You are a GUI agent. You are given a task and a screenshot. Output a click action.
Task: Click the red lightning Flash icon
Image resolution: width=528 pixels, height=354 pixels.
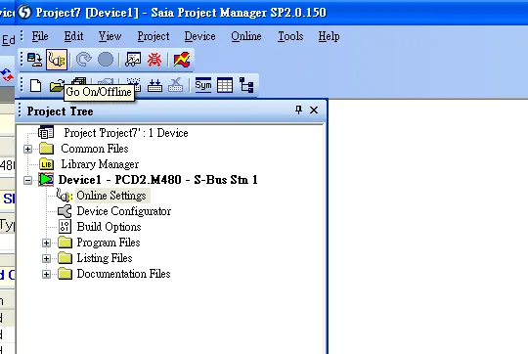(x=182, y=60)
